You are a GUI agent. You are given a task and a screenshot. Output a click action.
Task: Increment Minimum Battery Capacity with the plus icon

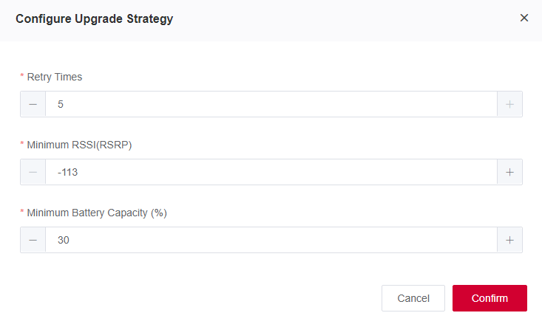(x=509, y=240)
